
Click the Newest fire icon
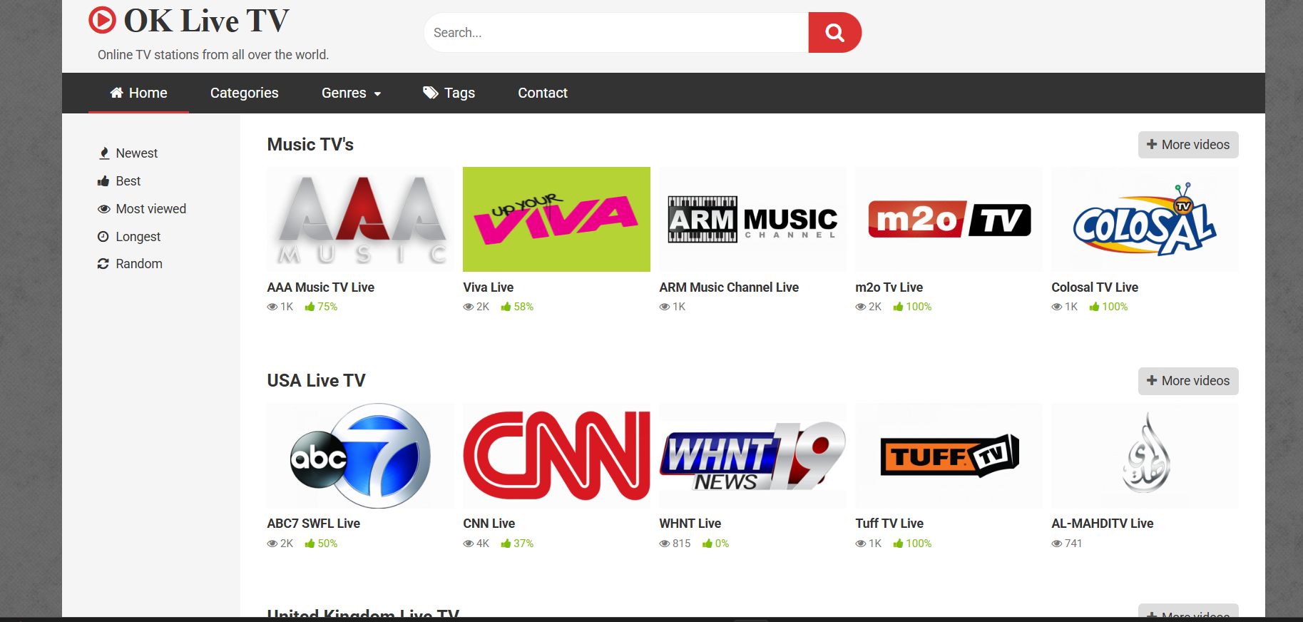pyautogui.click(x=104, y=153)
